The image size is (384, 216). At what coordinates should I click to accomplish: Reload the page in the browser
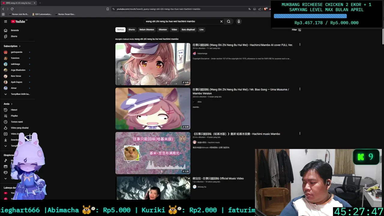coord(12,9)
